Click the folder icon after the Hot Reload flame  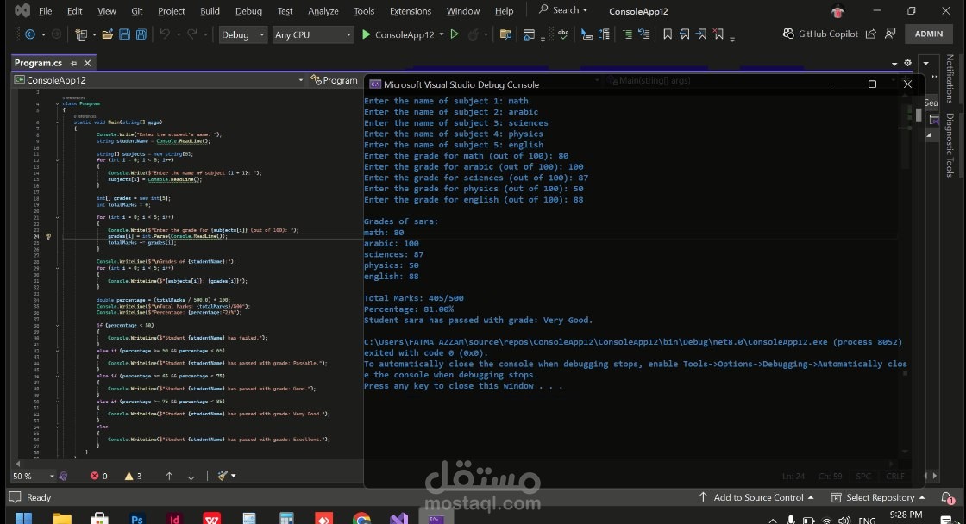click(x=505, y=34)
